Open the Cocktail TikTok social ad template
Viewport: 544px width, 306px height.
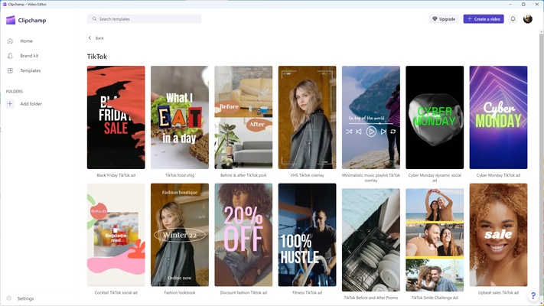point(116,235)
